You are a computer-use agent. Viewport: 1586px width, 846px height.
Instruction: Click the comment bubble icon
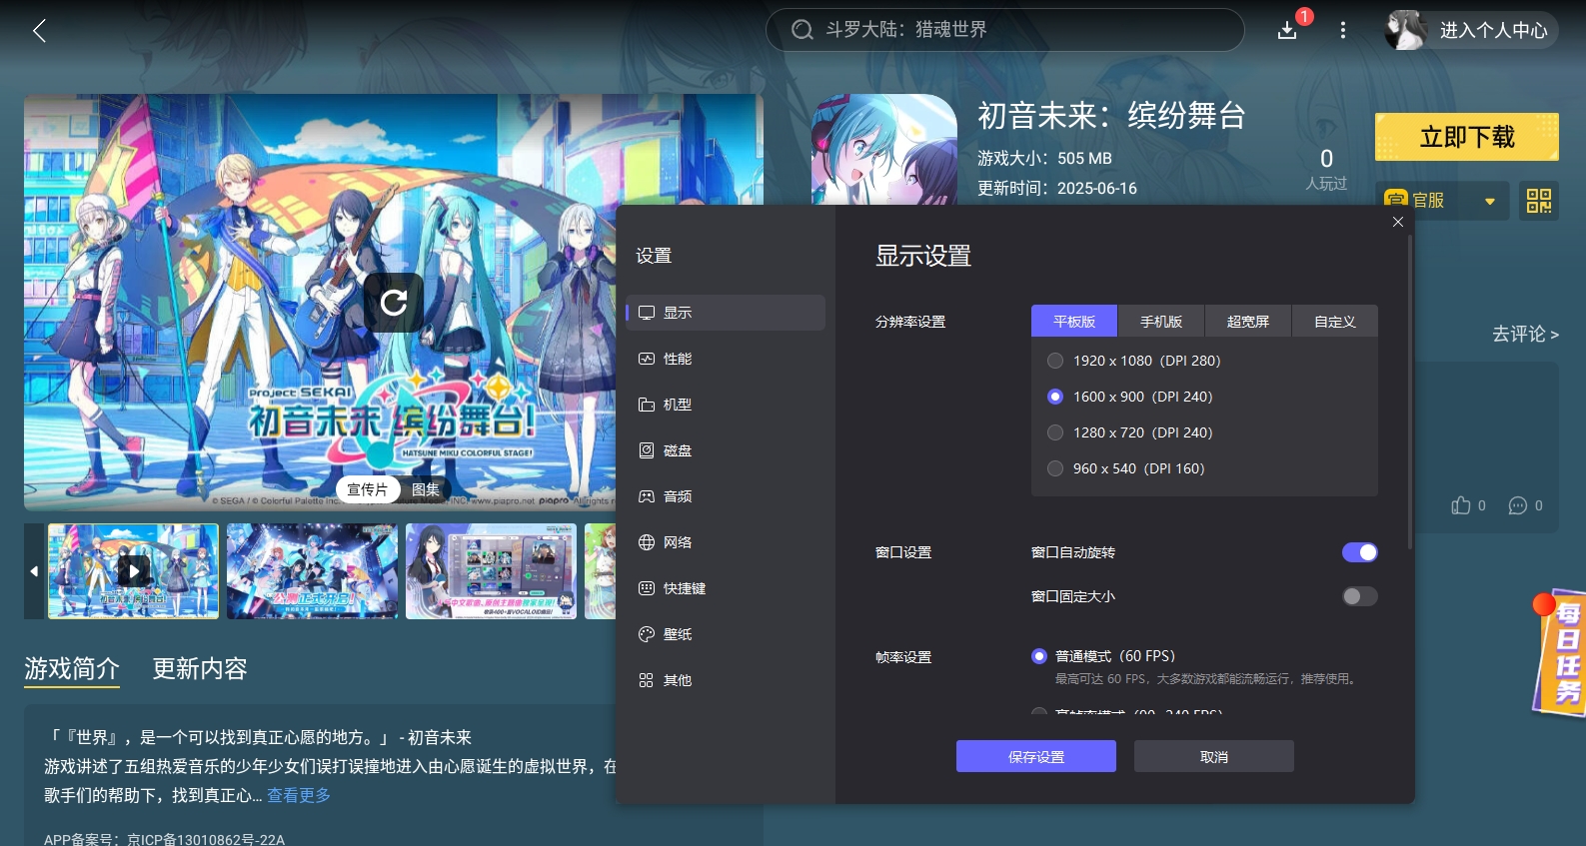click(x=1517, y=505)
